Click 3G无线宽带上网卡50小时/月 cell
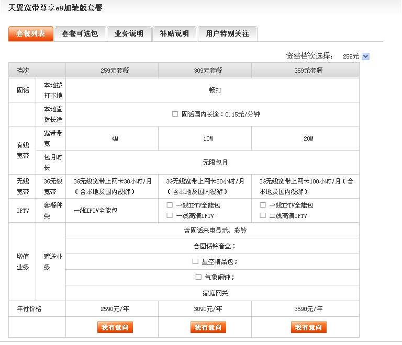402x345 pixels. click(x=205, y=187)
